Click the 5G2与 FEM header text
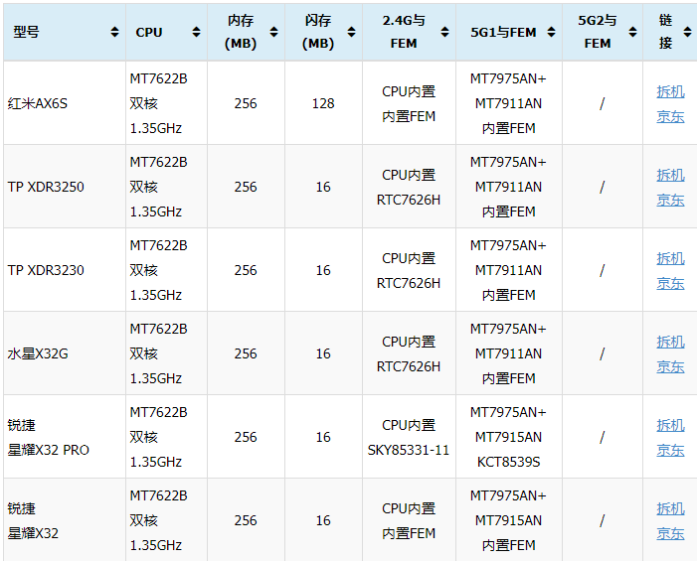Viewport: 697px width, 561px height. tap(597, 32)
